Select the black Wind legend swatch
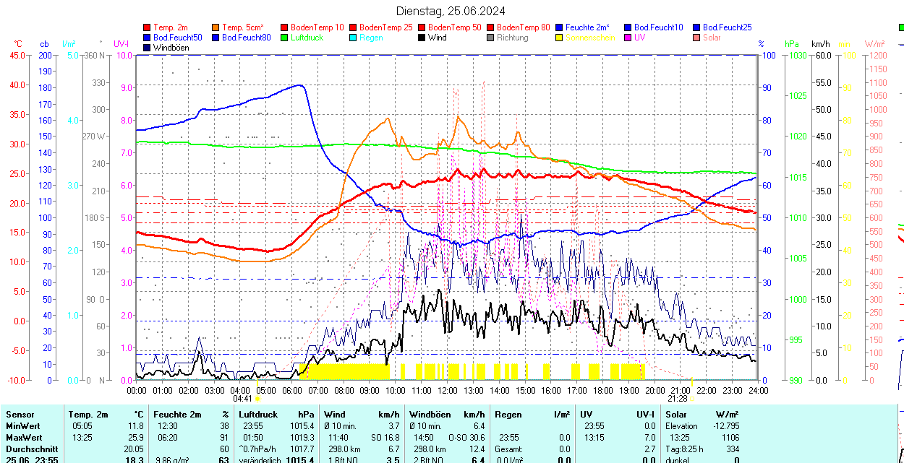Screen dimensions: 904x463 (422, 38)
